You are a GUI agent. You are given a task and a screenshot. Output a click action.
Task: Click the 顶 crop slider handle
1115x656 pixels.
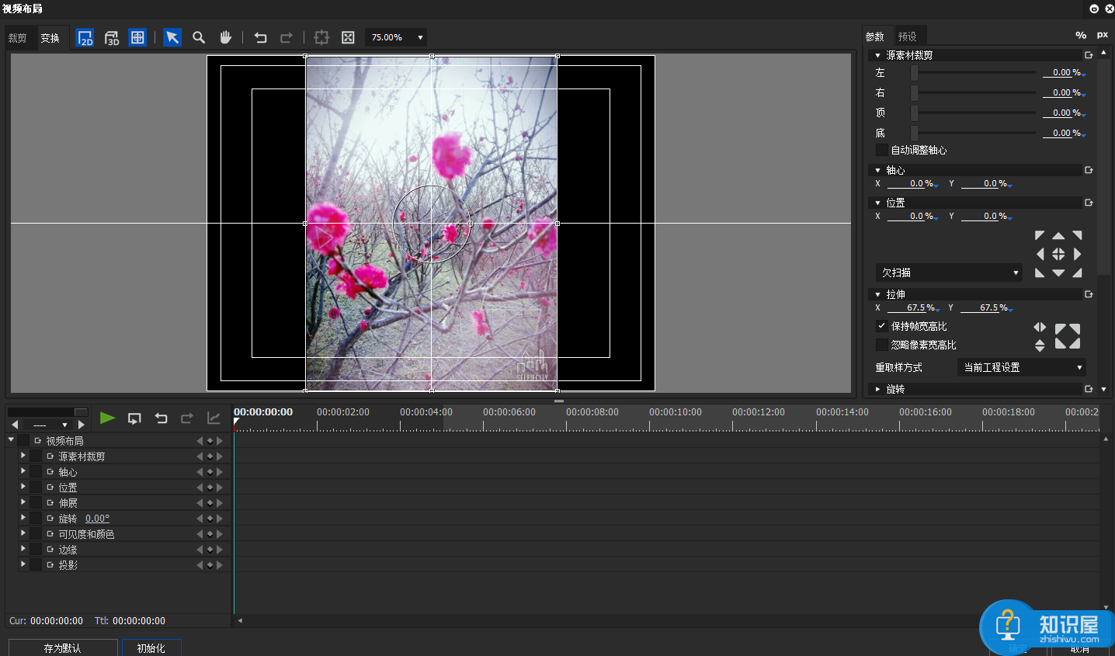click(x=915, y=113)
